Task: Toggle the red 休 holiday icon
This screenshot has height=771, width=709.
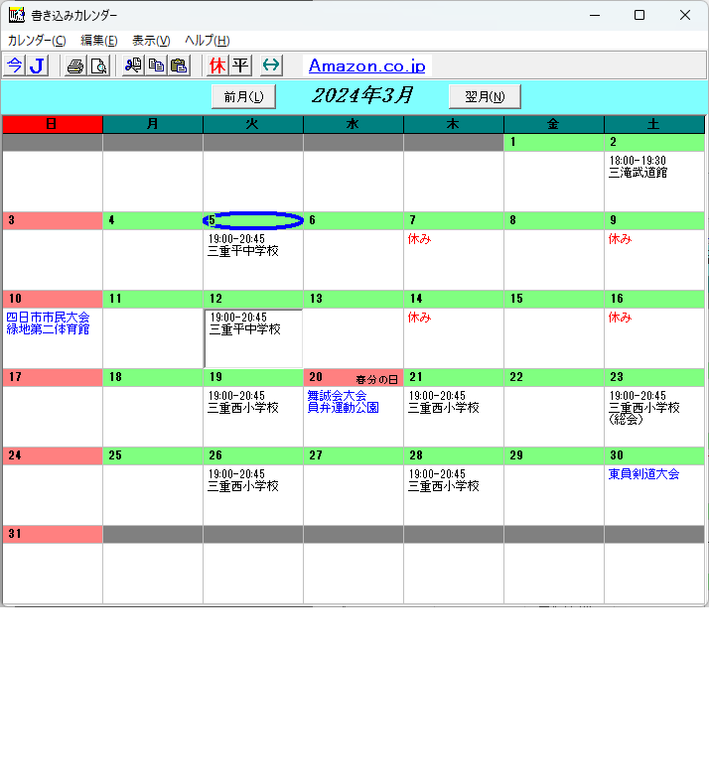Action: click(x=217, y=65)
